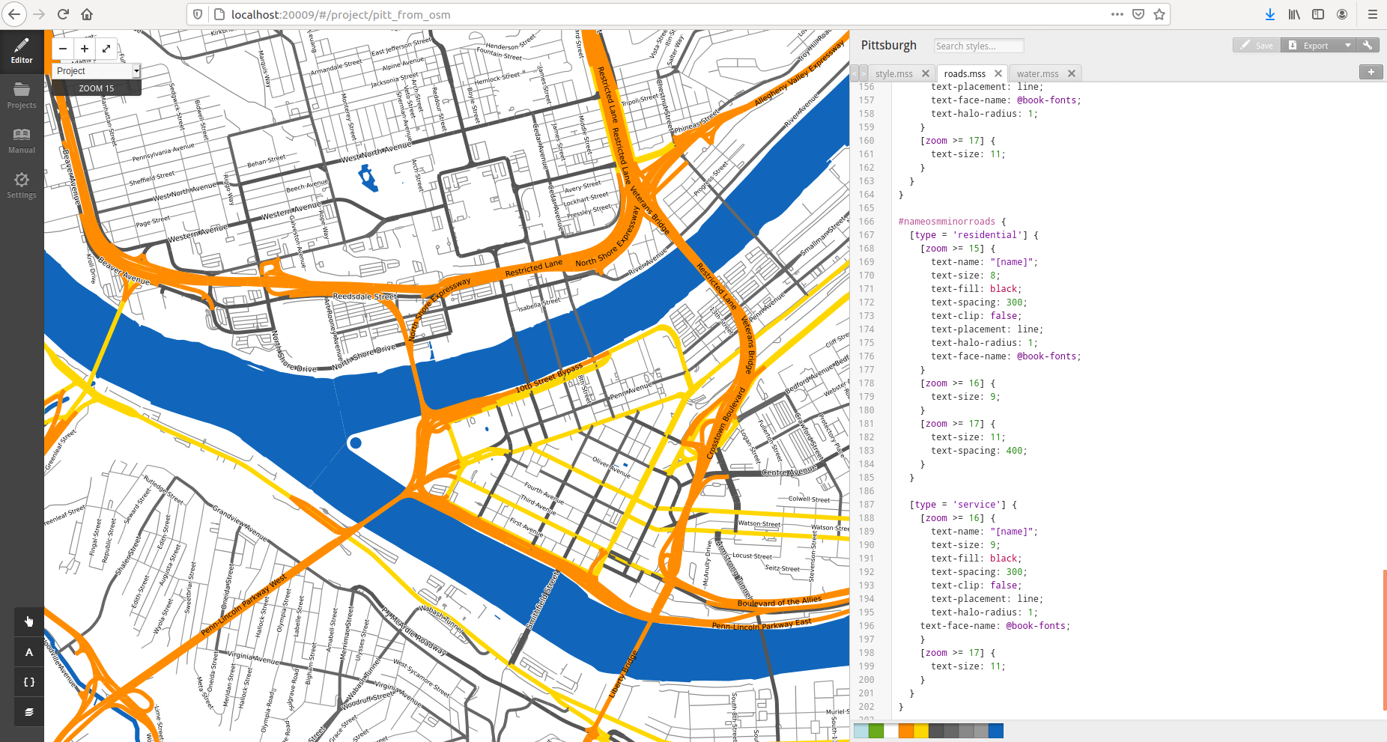Toggle the browser sidebar view

(x=1318, y=14)
